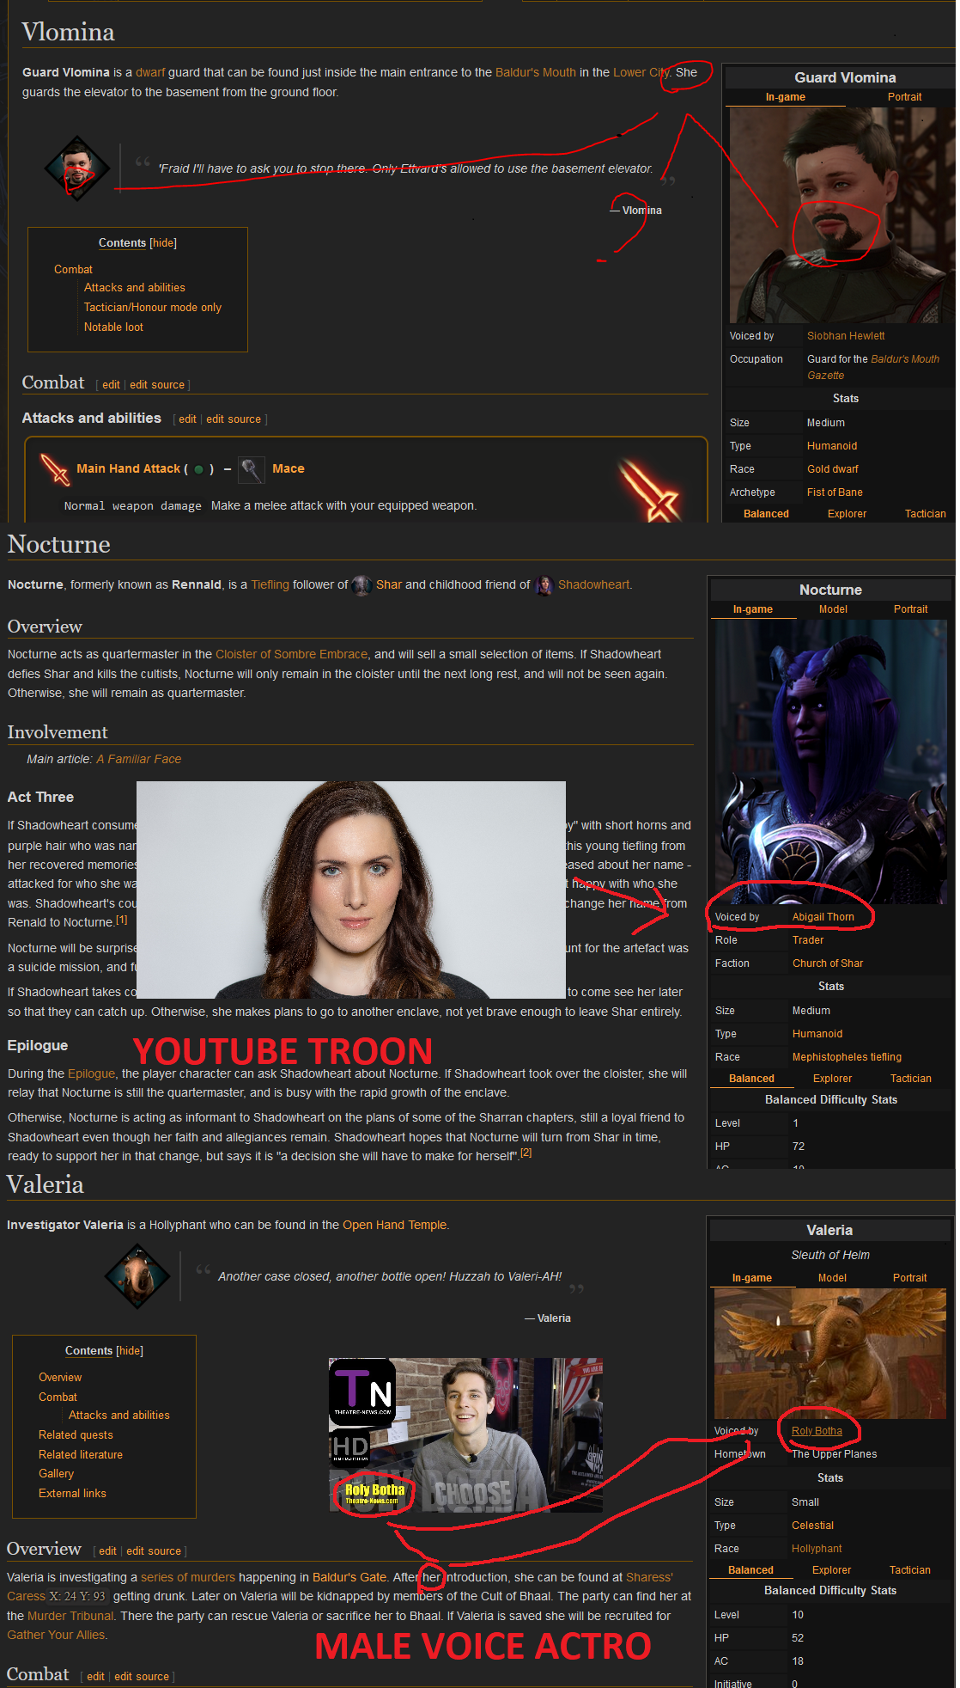Screen dimensions: 960x1688
Task: Click Valeria's diamond quote portrait
Action: pyautogui.click(x=137, y=1276)
